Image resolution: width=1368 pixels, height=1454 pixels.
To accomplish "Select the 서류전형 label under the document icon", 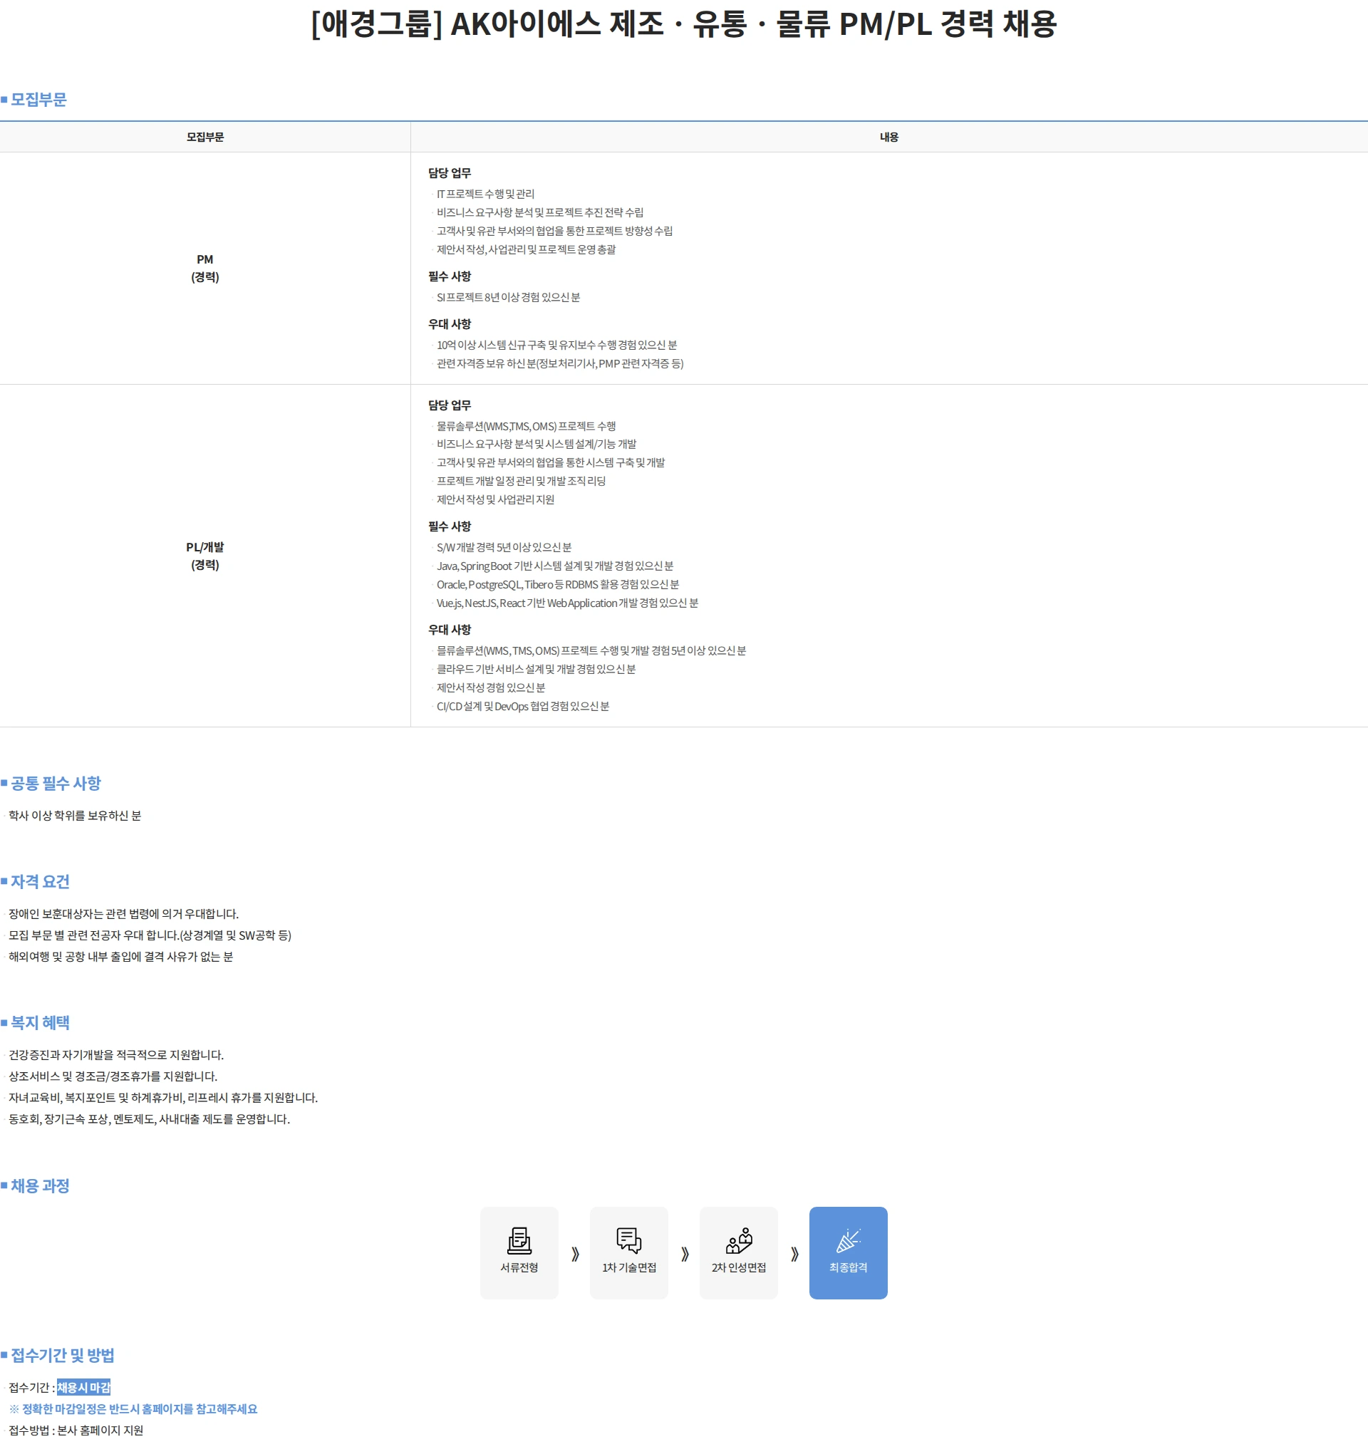I will [x=519, y=1267].
